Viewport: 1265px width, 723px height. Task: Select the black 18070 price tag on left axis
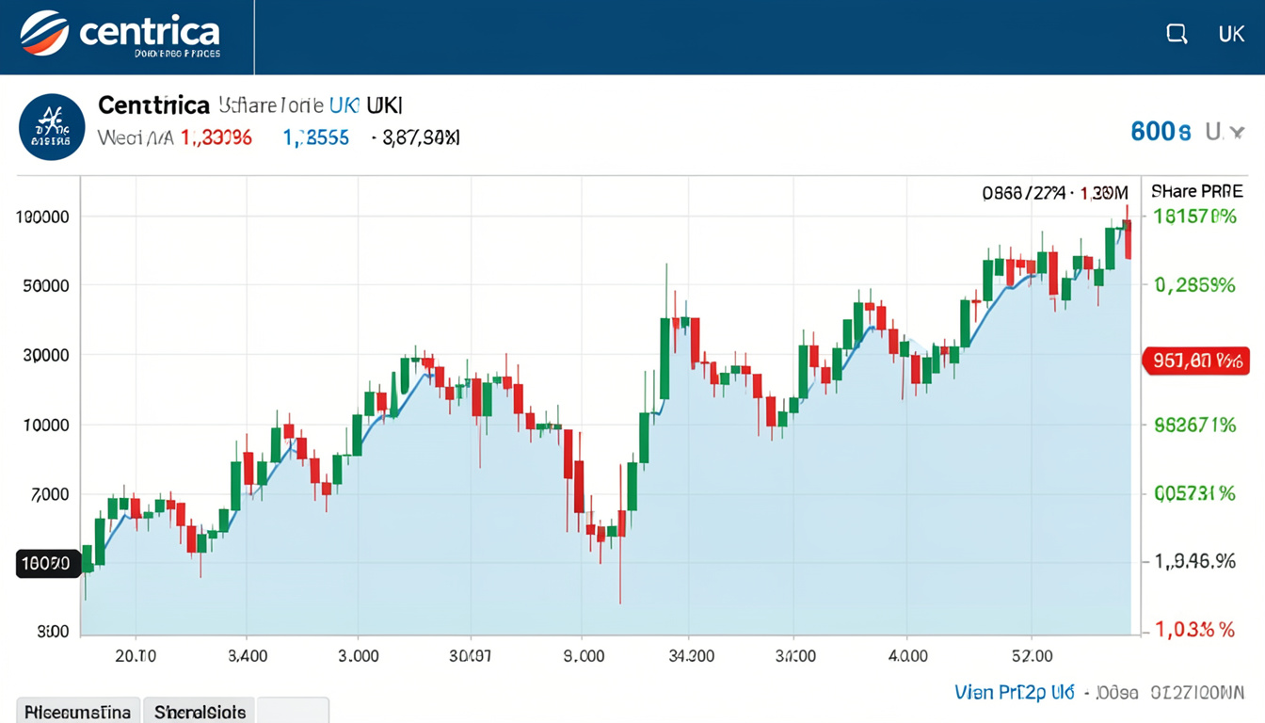pos(47,563)
